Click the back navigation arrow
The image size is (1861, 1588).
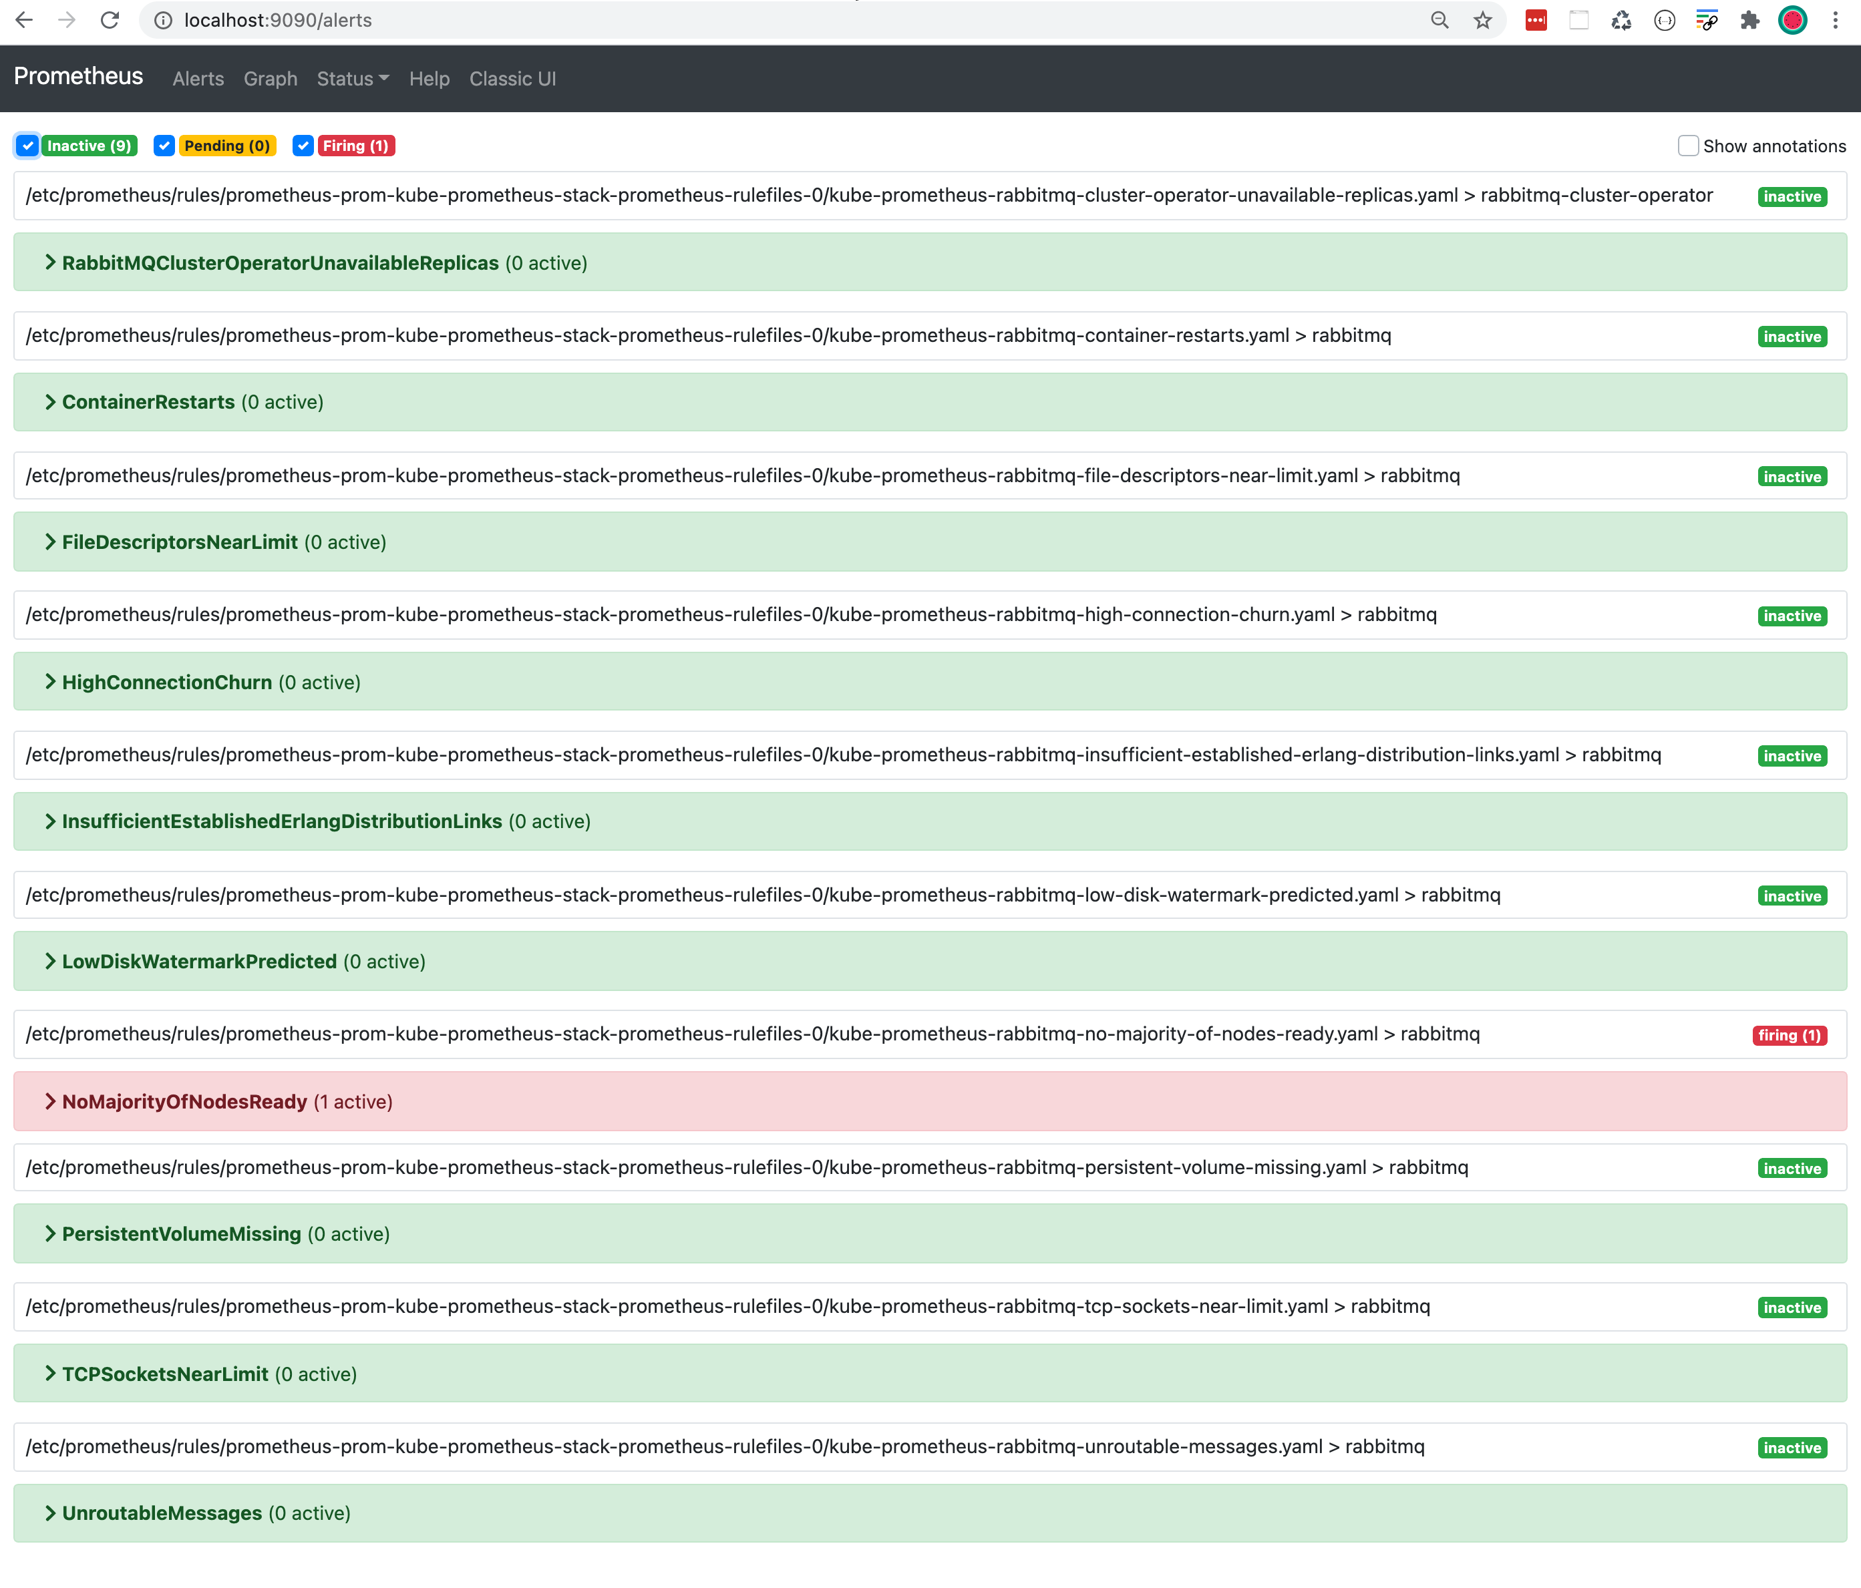click(24, 20)
